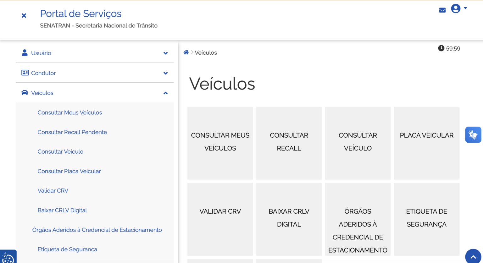Select Baixar CRLV Digital in the sidebar

click(62, 210)
